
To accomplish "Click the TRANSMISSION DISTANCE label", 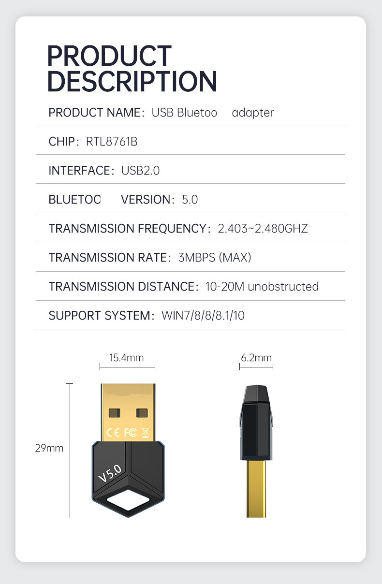I will (123, 286).
